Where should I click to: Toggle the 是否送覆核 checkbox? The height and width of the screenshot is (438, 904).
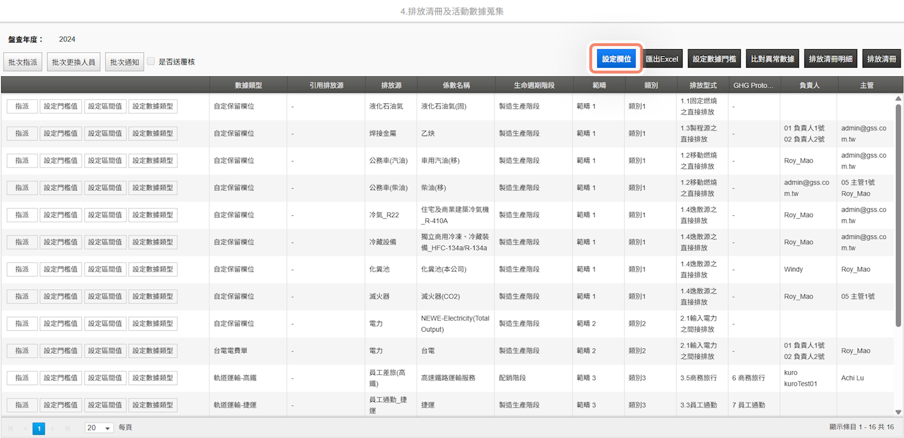click(x=151, y=61)
